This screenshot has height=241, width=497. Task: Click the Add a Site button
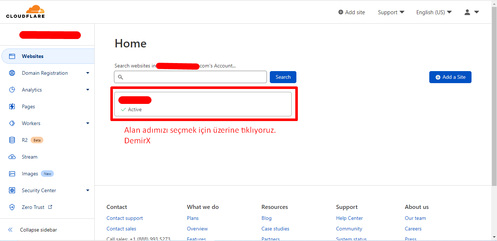450,77
